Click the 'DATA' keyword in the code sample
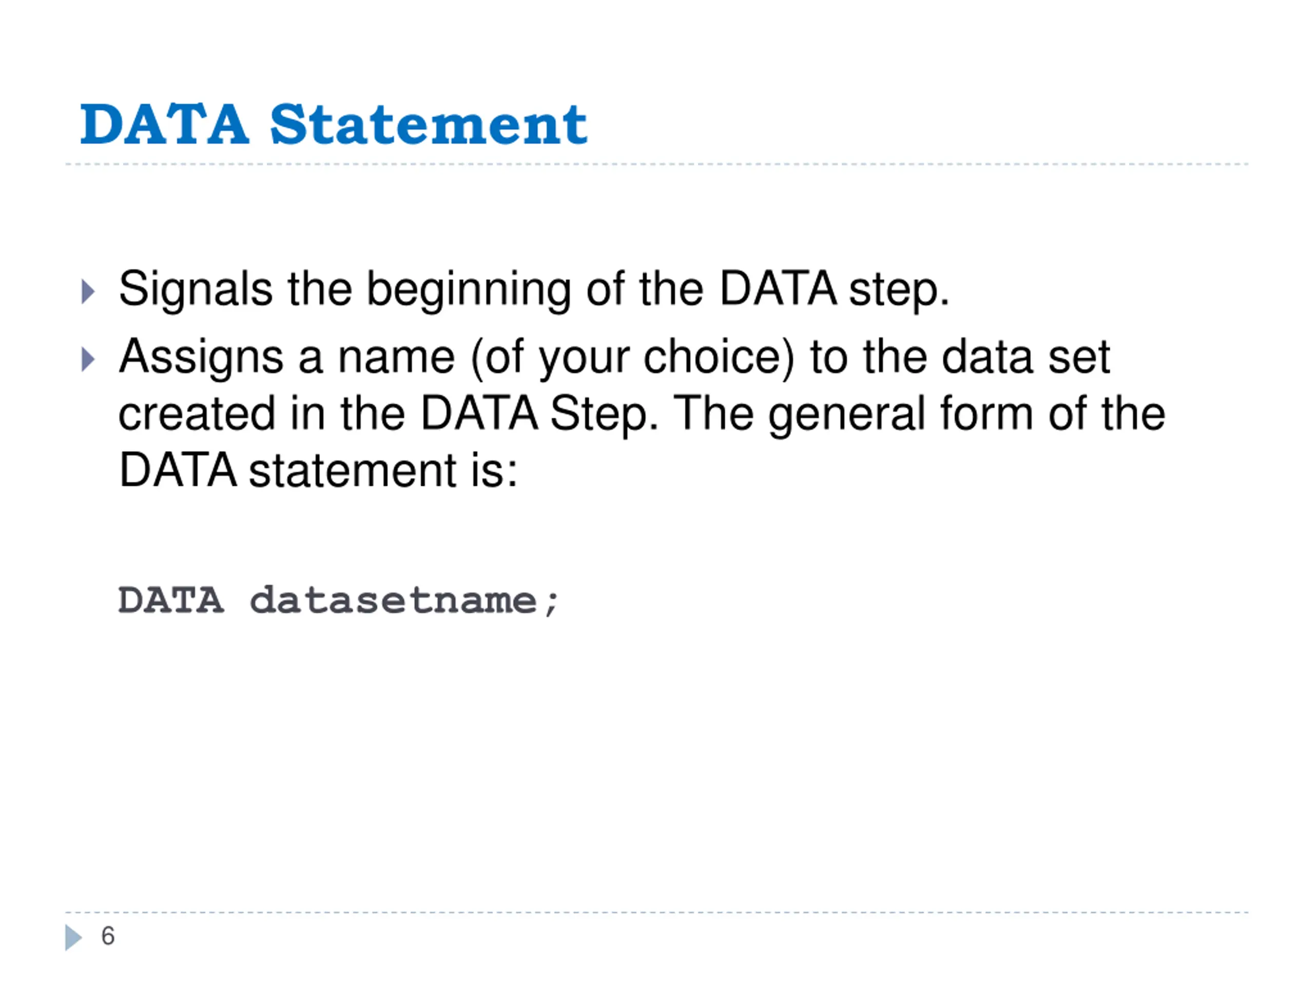This screenshot has height=985, width=1314. [171, 600]
